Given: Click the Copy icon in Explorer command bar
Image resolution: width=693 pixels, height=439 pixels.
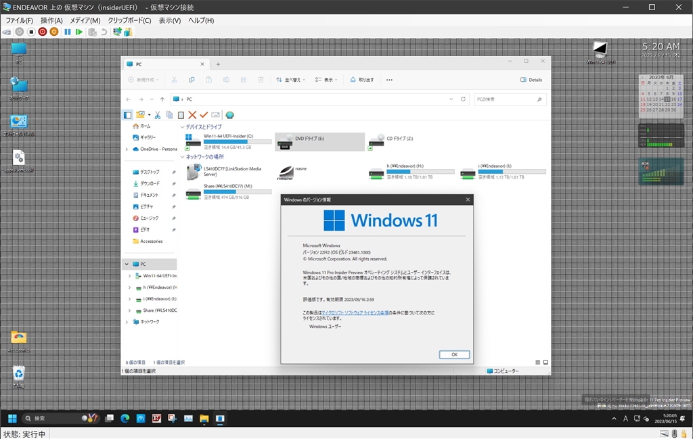Looking at the screenshot, I should pyautogui.click(x=192, y=80).
